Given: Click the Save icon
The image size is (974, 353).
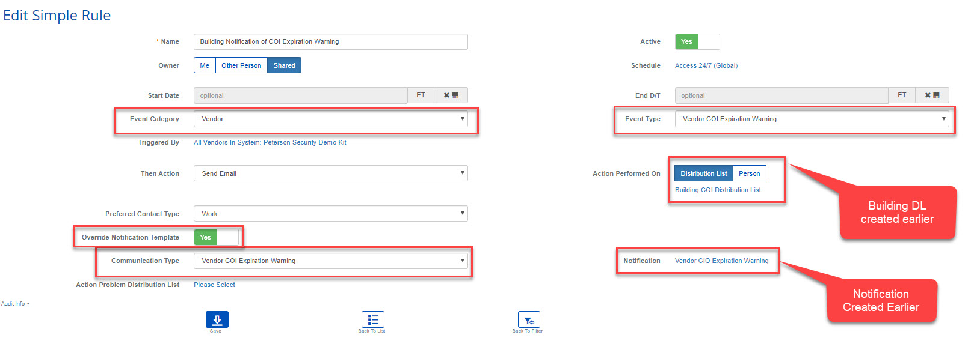Looking at the screenshot, I should pyautogui.click(x=217, y=319).
